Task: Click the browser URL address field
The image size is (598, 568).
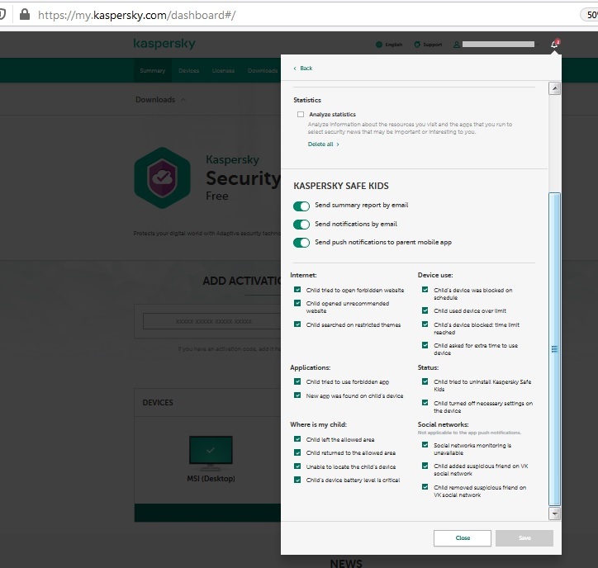Action: point(136,15)
